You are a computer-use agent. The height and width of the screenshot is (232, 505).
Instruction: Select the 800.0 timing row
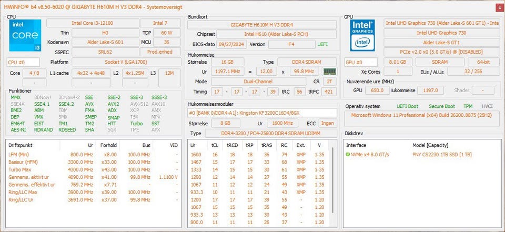pyautogui.click(x=259, y=223)
